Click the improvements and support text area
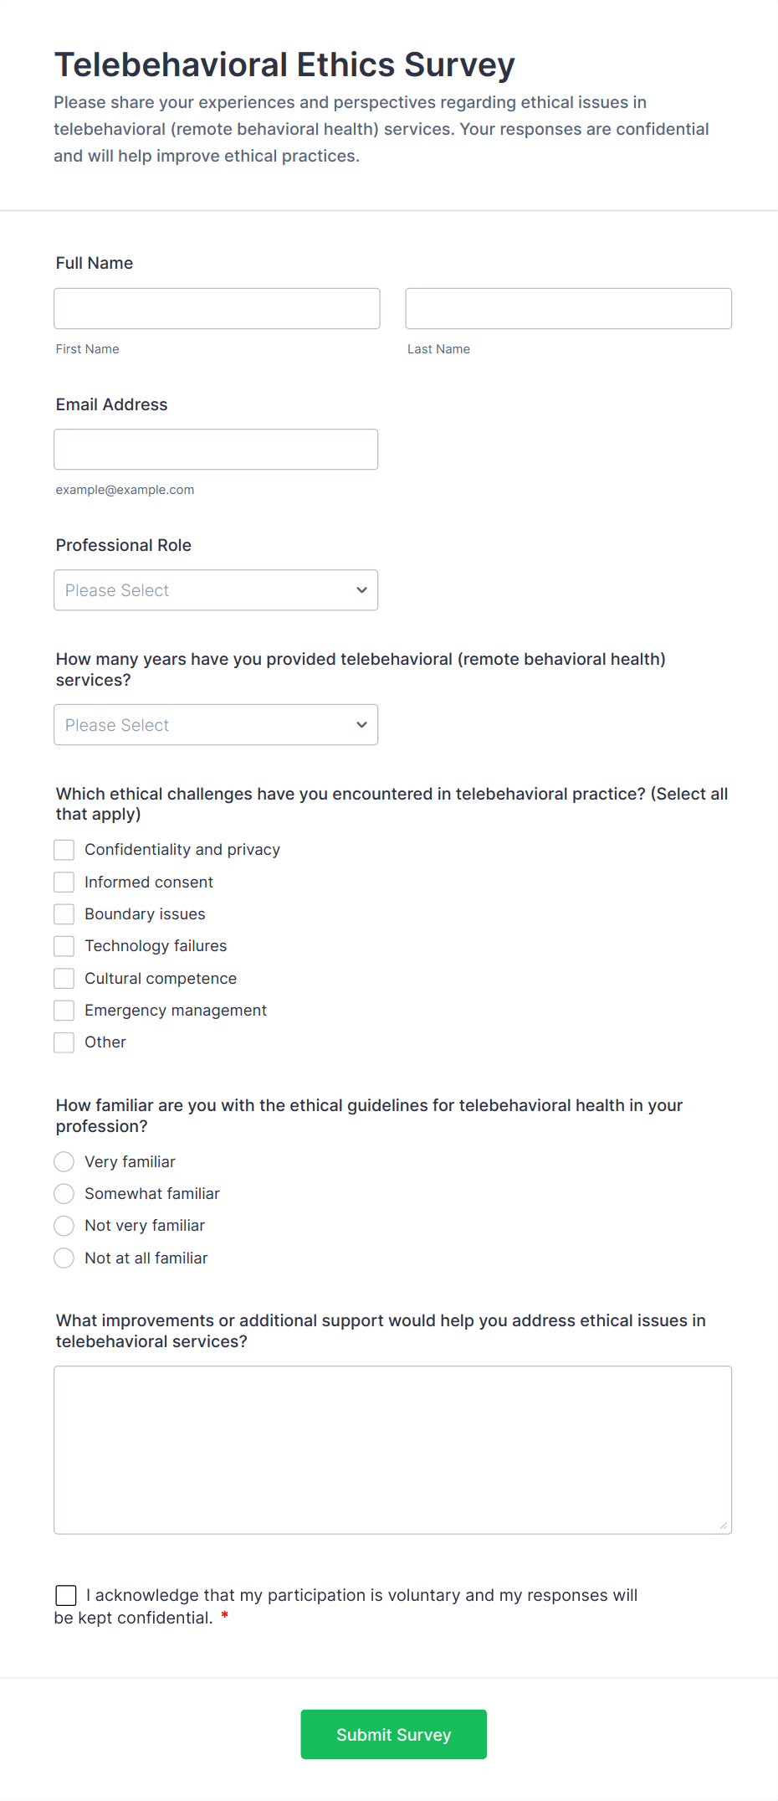 click(x=392, y=1449)
